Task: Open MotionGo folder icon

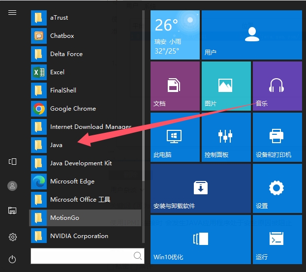Action: pyautogui.click(x=39, y=218)
